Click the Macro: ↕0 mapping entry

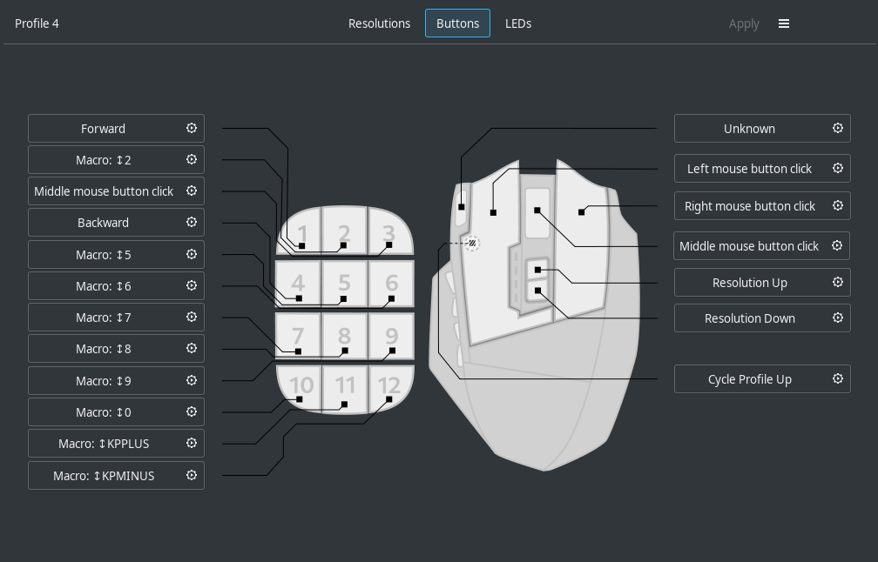click(104, 411)
